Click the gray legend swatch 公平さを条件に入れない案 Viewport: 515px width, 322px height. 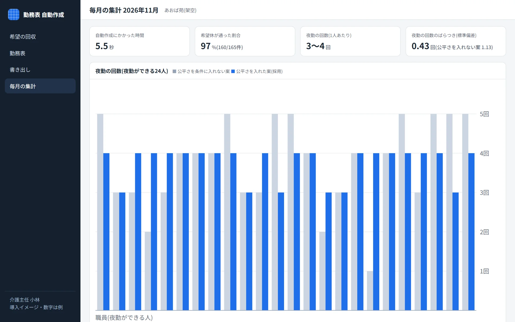(x=174, y=71)
